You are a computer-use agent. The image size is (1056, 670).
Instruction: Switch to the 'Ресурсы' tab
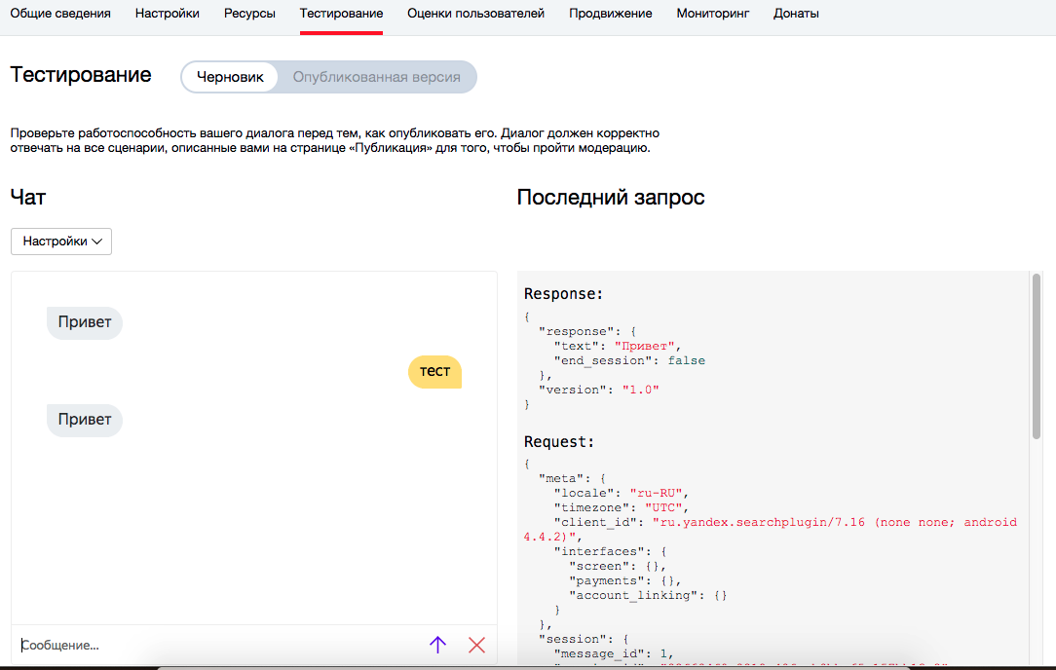[249, 14]
